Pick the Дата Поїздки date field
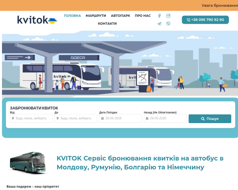Screen dimensions: 238x190 point(121,118)
